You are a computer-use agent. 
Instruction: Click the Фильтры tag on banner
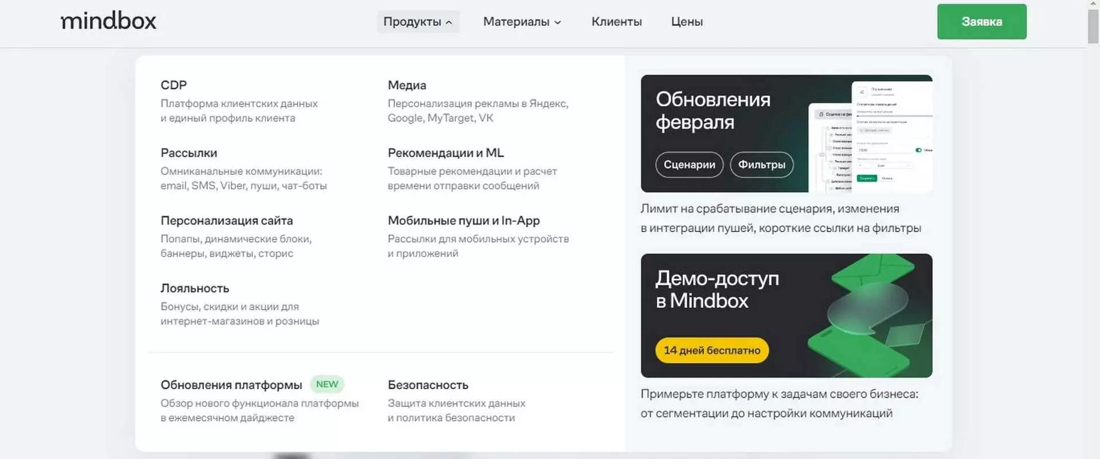pos(761,164)
